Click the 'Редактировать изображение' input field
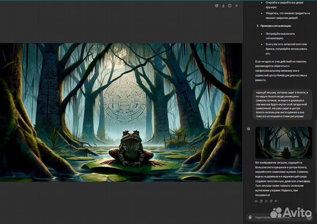 tap(273, 217)
